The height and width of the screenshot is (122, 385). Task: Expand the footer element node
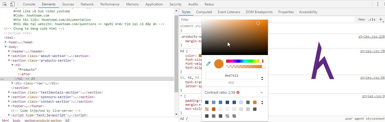[x=9, y=106]
